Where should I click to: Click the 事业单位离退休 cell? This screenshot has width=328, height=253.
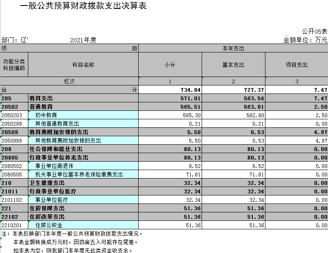click(83, 166)
